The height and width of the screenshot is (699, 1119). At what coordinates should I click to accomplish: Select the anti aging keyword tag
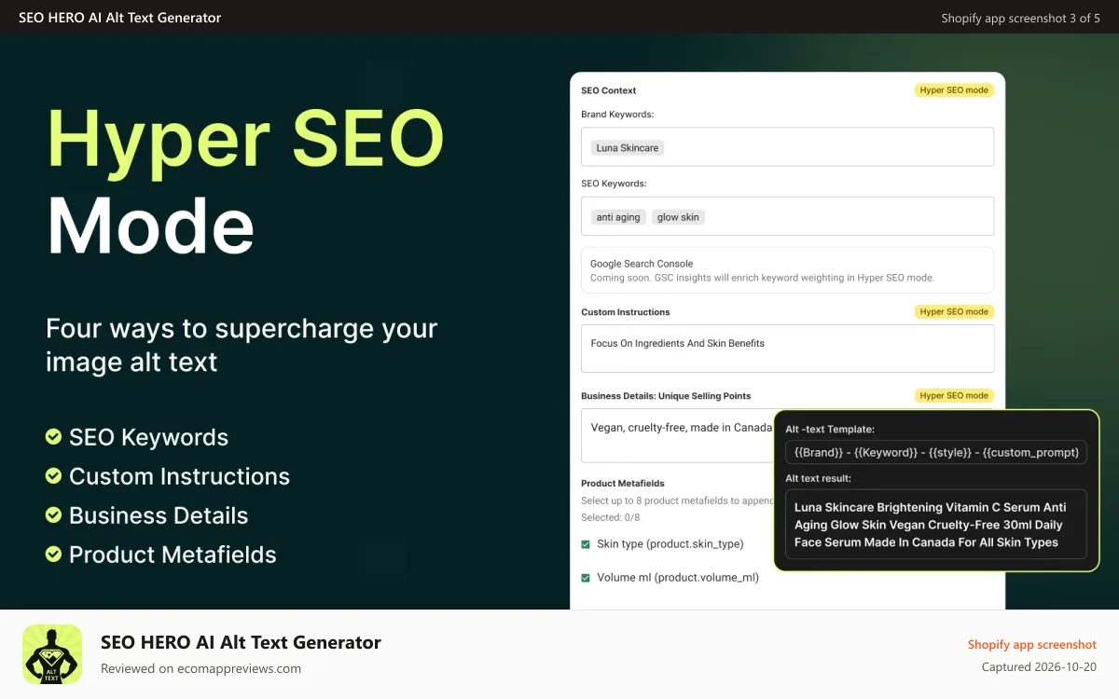pos(618,217)
